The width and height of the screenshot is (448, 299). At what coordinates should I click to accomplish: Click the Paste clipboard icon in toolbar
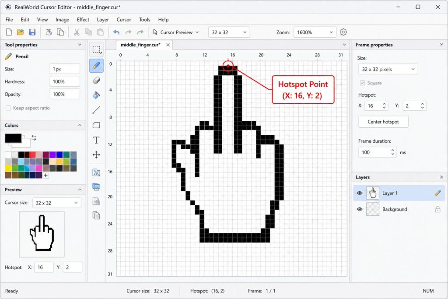pos(100,32)
